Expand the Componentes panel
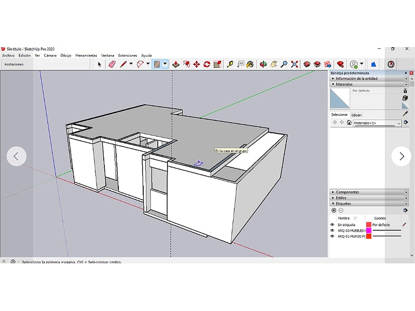This screenshot has height=311, width=415. (347, 192)
